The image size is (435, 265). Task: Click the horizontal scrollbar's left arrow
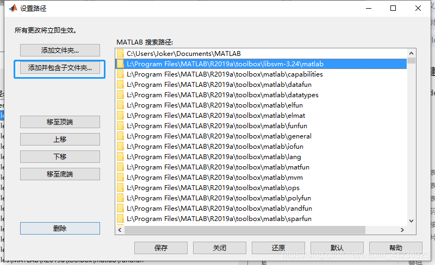pyautogui.click(x=120, y=230)
